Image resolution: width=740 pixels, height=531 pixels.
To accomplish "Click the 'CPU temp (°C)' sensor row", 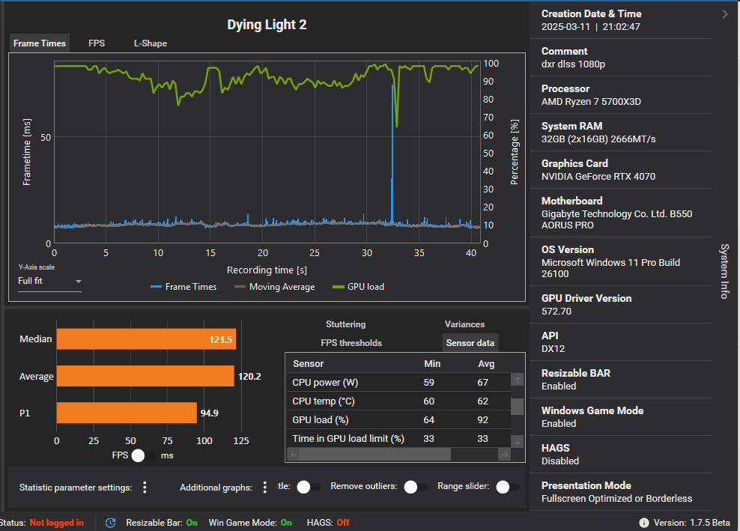I will (x=398, y=401).
